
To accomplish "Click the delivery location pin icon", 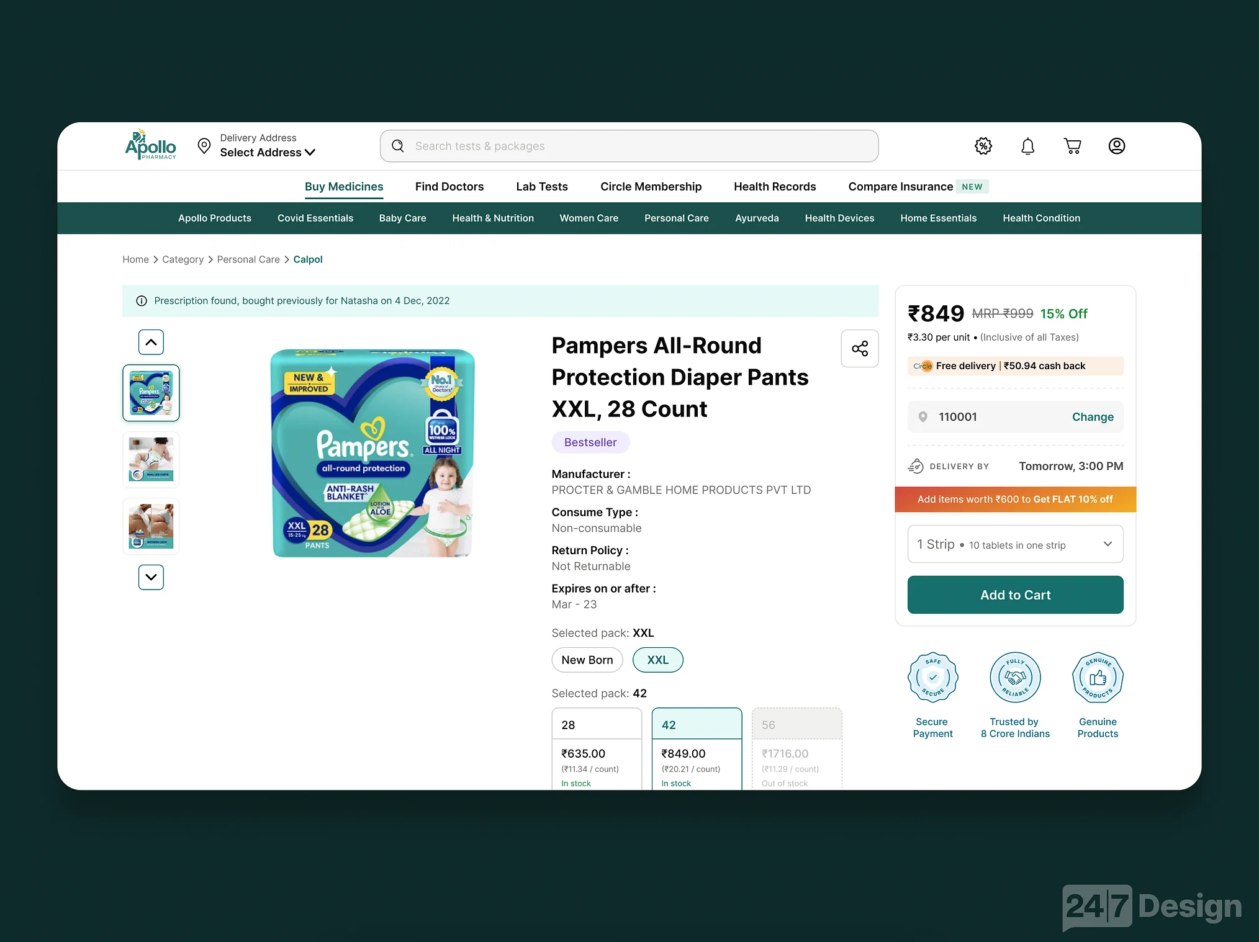I will point(204,146).
